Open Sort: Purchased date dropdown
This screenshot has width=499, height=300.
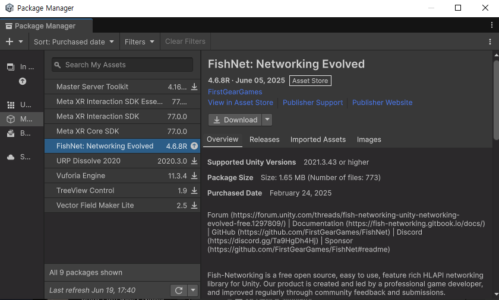pyautogui.click(x=74, y=42)
